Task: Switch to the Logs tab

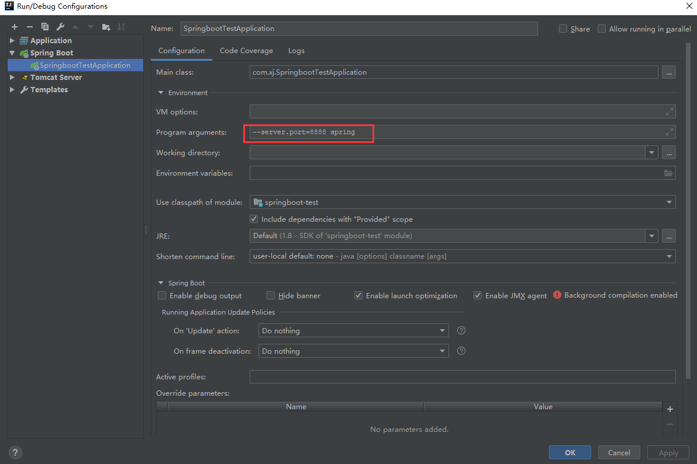Action: 296,51
